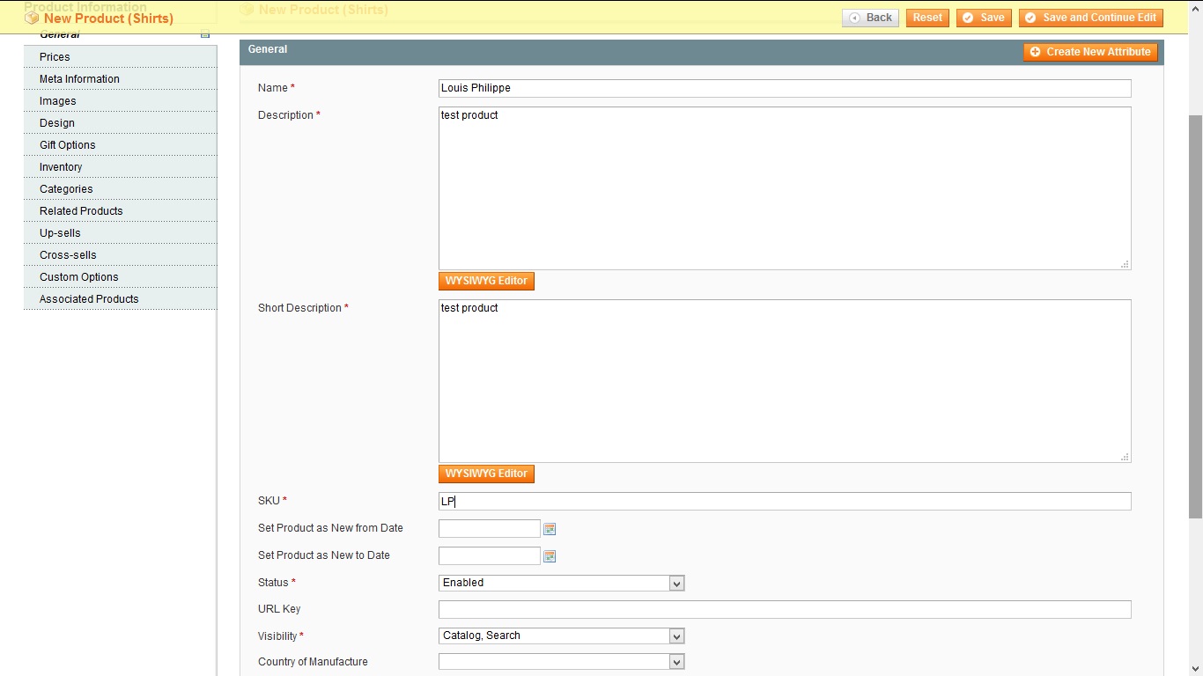Focus the URL Key input field
Viewport: 1203px width, 676px height.
point(785,609)
